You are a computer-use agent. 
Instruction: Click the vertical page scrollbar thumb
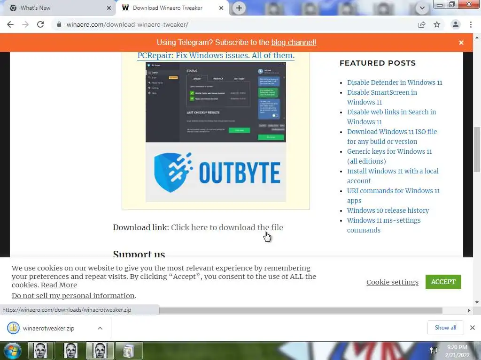(x=477, y=150)
